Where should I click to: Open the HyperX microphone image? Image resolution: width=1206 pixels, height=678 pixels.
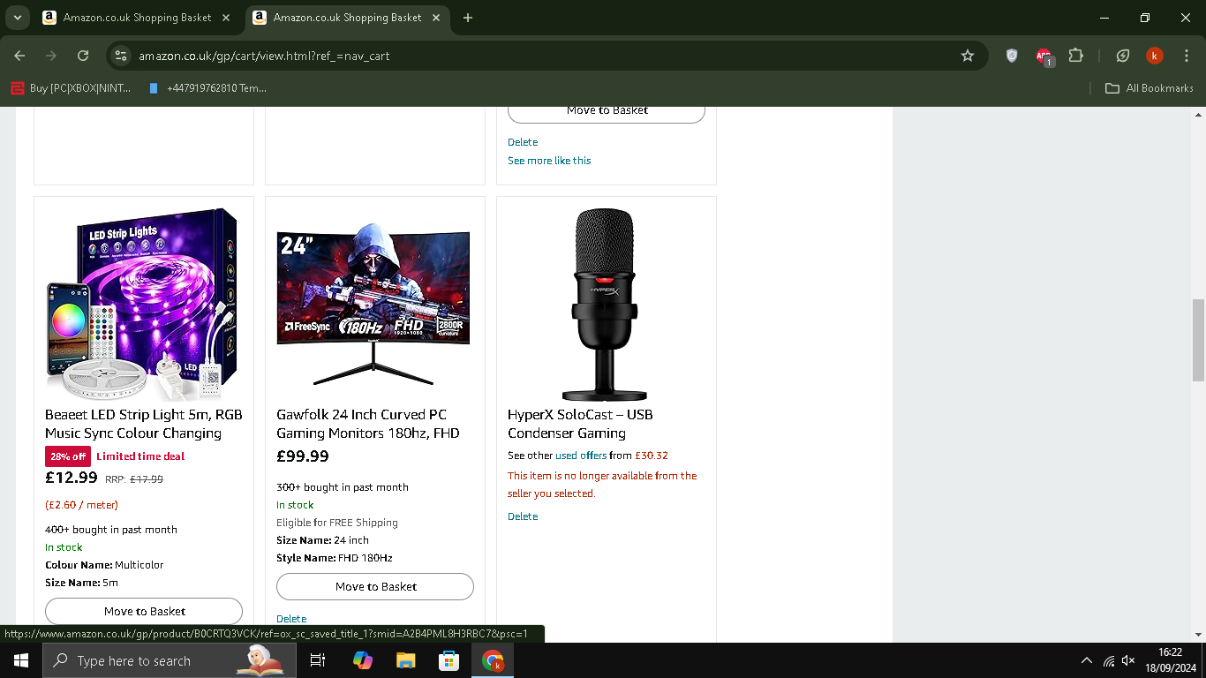tap(605, 305)
